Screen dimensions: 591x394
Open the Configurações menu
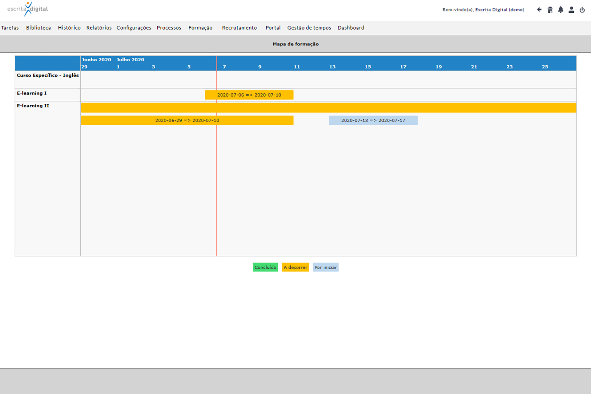(x=134, y=28)
